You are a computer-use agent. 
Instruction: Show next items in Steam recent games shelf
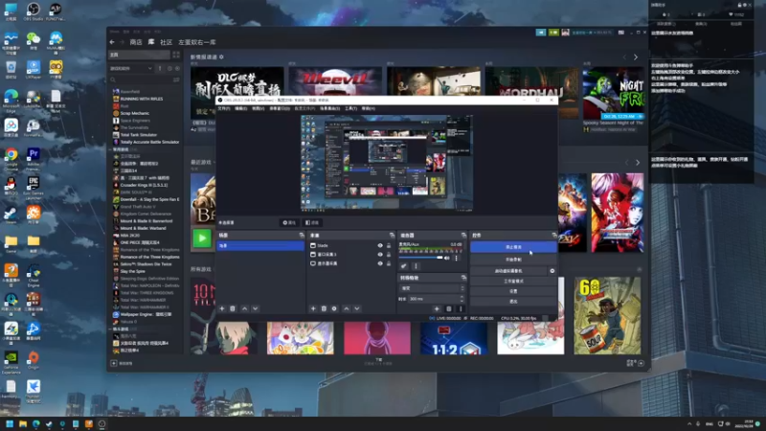click(637, 162)
